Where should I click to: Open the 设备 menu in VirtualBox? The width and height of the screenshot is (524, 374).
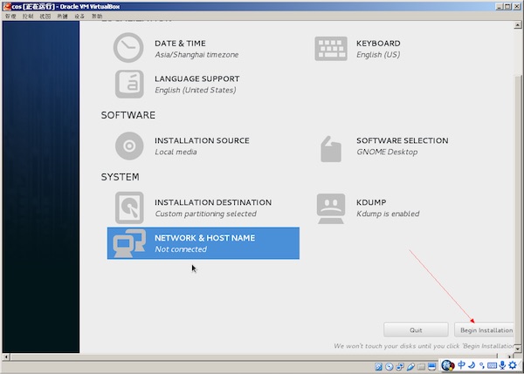coord(79,17)
